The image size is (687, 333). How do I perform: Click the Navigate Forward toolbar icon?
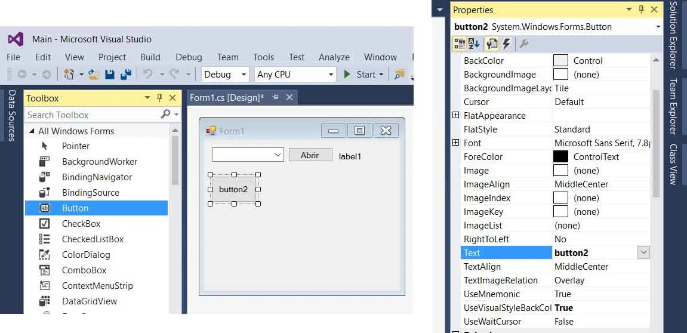coord(47,75)
